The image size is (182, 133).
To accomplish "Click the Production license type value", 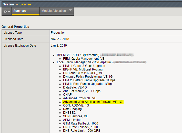I will coord(58,33).
